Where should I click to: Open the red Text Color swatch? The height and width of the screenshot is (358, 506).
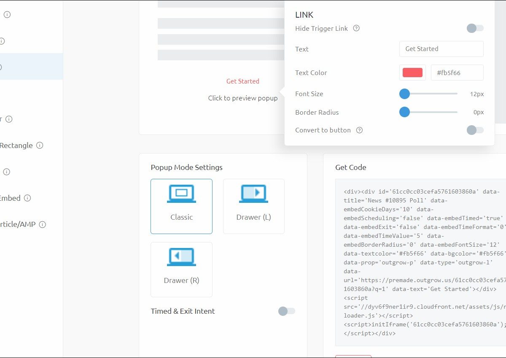coord(412,73)
